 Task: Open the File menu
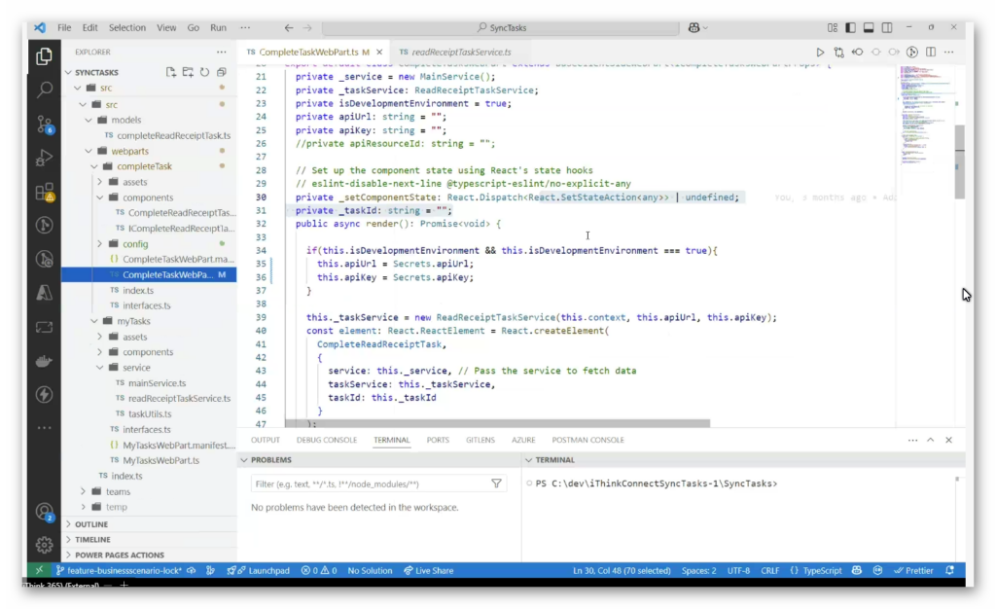coord(64,28)
